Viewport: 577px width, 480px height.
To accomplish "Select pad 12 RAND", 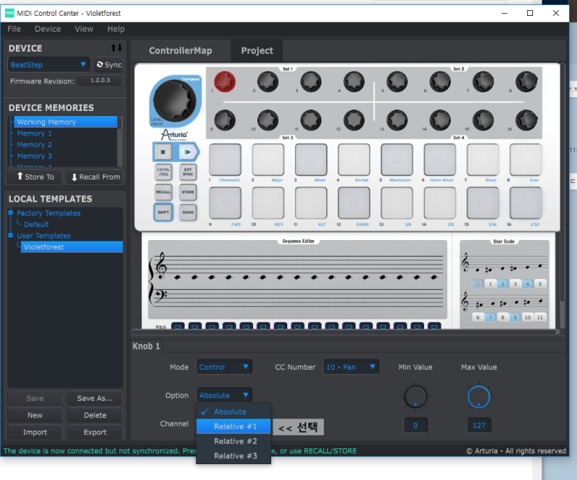I will click(354, 203).
